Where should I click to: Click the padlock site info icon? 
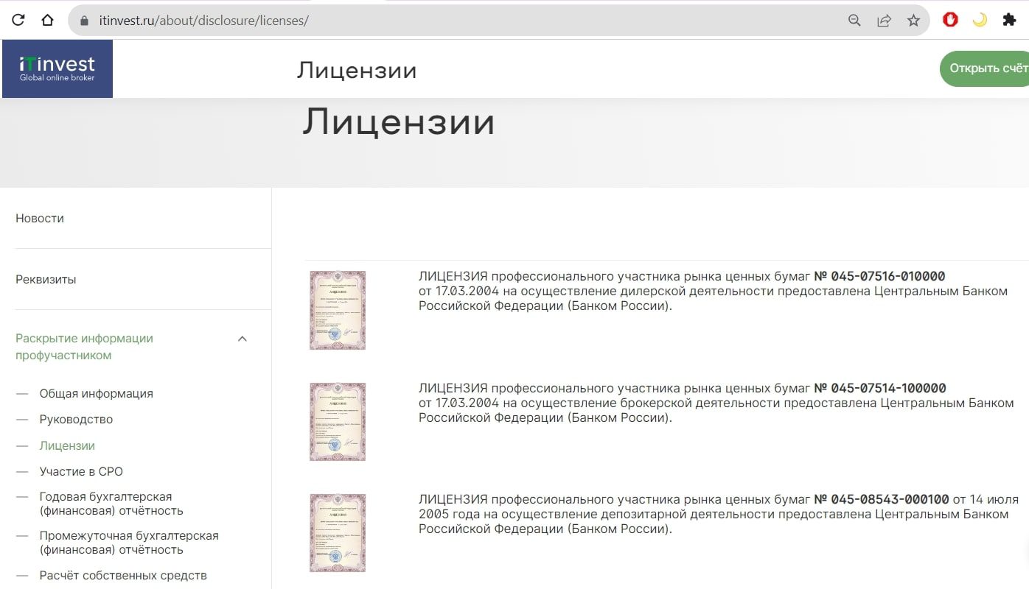(x=83, y=21)
